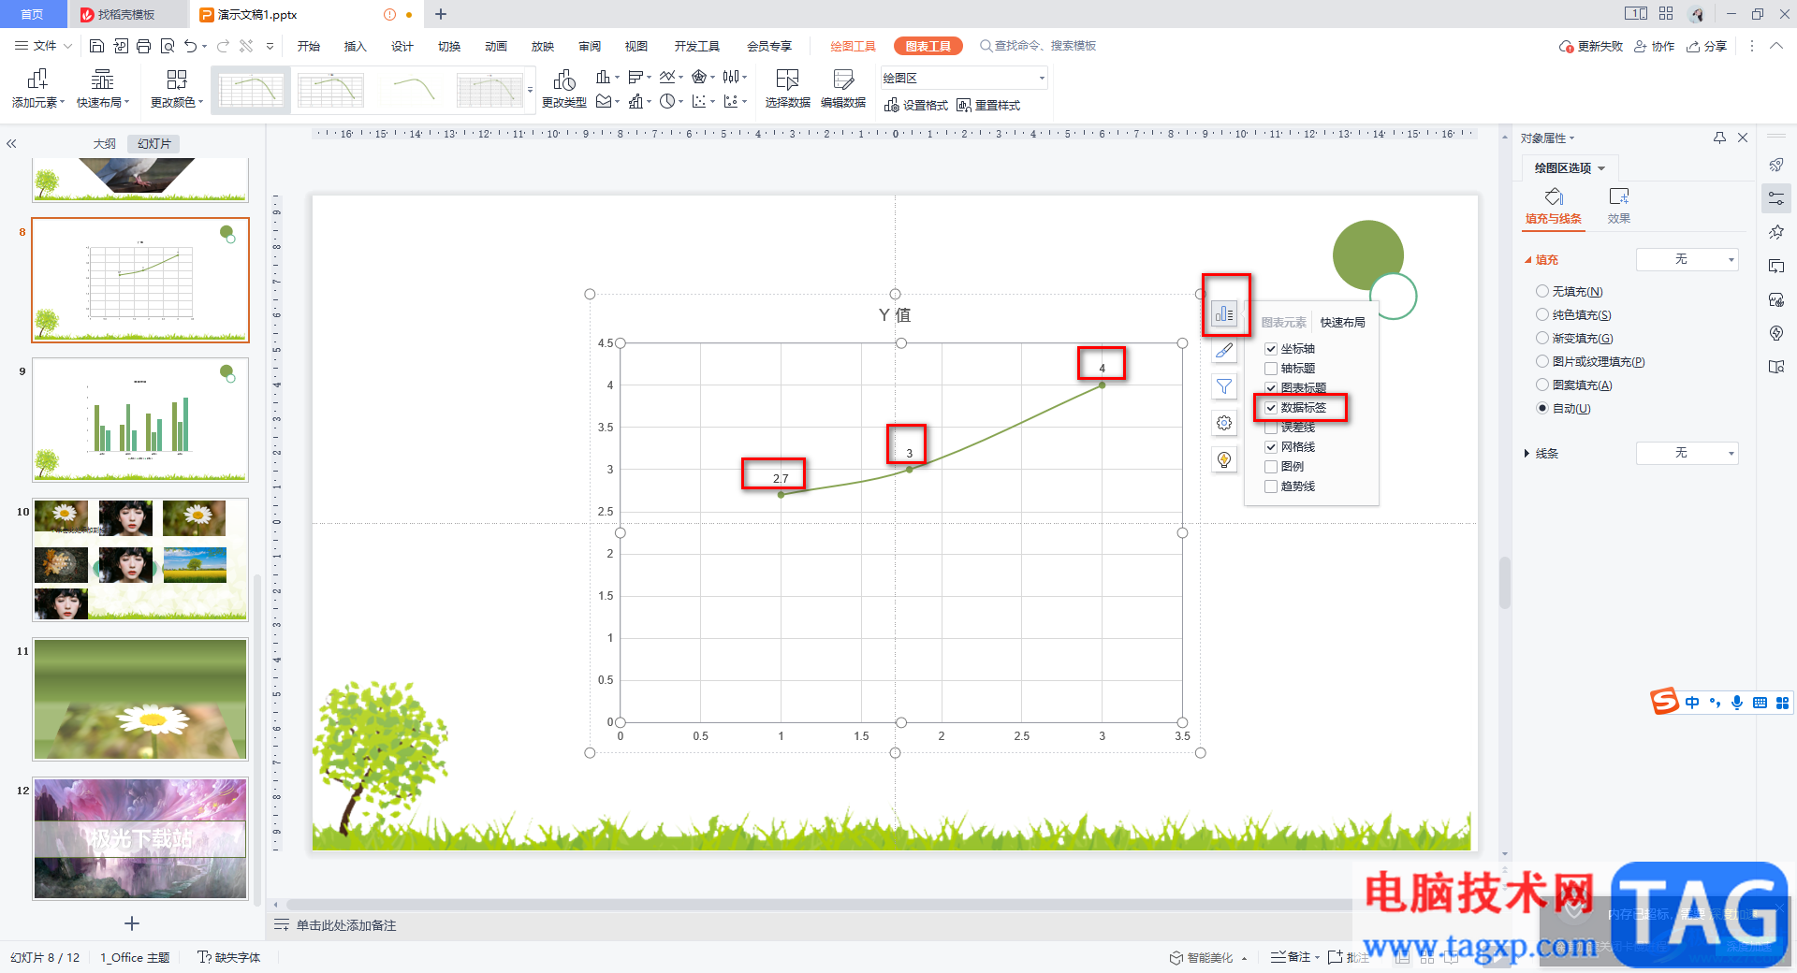Toggle the Trendline (趋势线) checkbox
Viewport: 1797px width, 973px height.
[1271, 486]
